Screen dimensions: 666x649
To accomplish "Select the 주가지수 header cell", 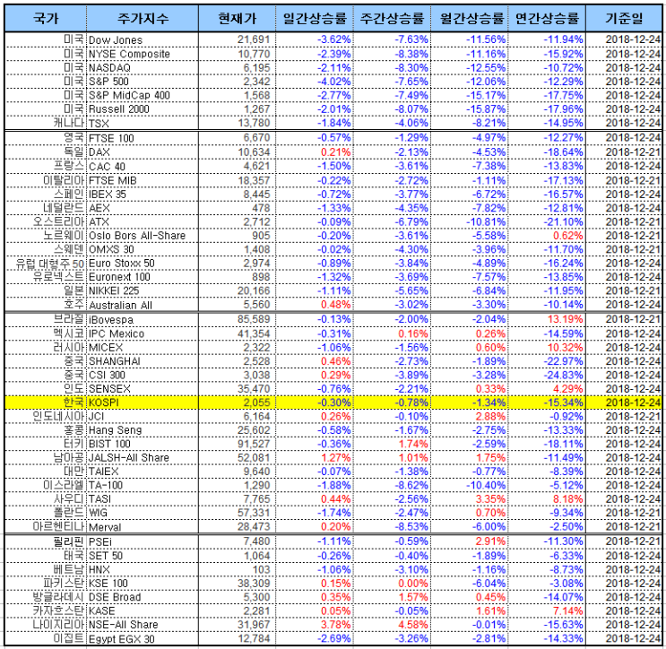I will click(x=143, y=18).
